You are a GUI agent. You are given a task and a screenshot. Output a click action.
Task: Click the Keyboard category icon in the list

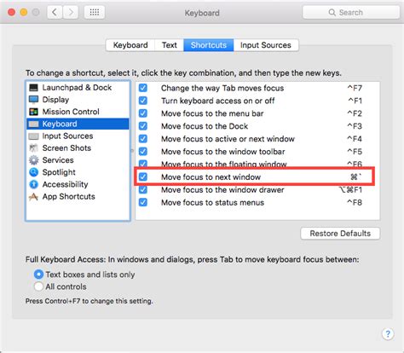click(x=33, y=124)
